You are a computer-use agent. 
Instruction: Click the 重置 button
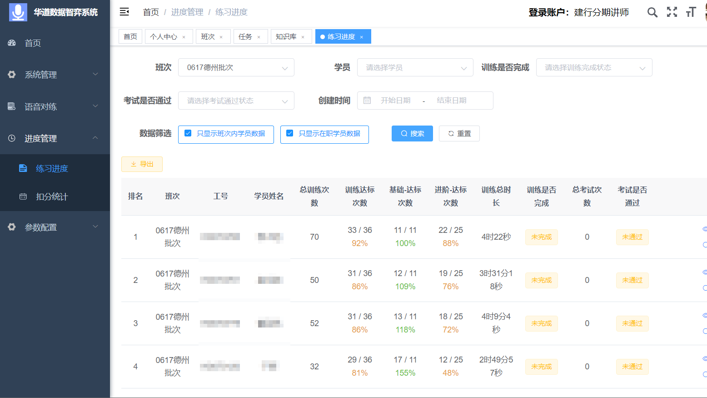click(x=459, y=133)
